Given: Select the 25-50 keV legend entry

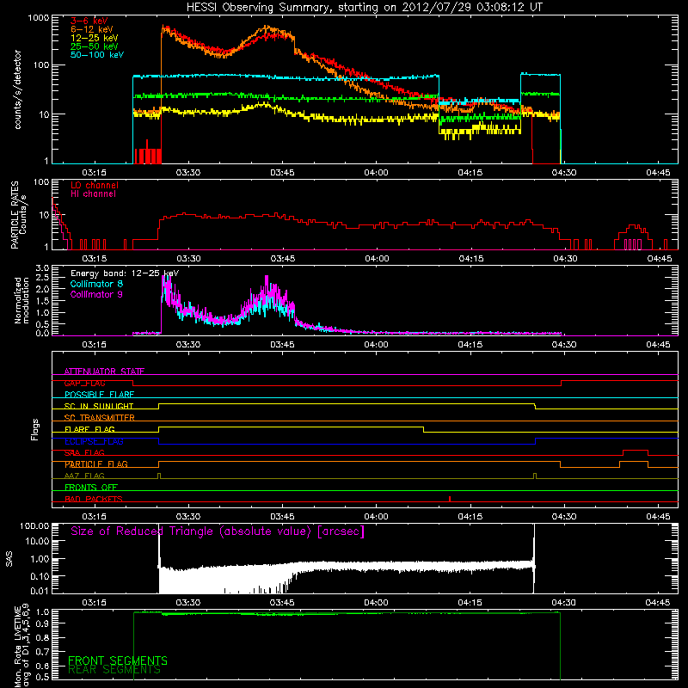Looking at the screenshot, I should coord(95,46).
